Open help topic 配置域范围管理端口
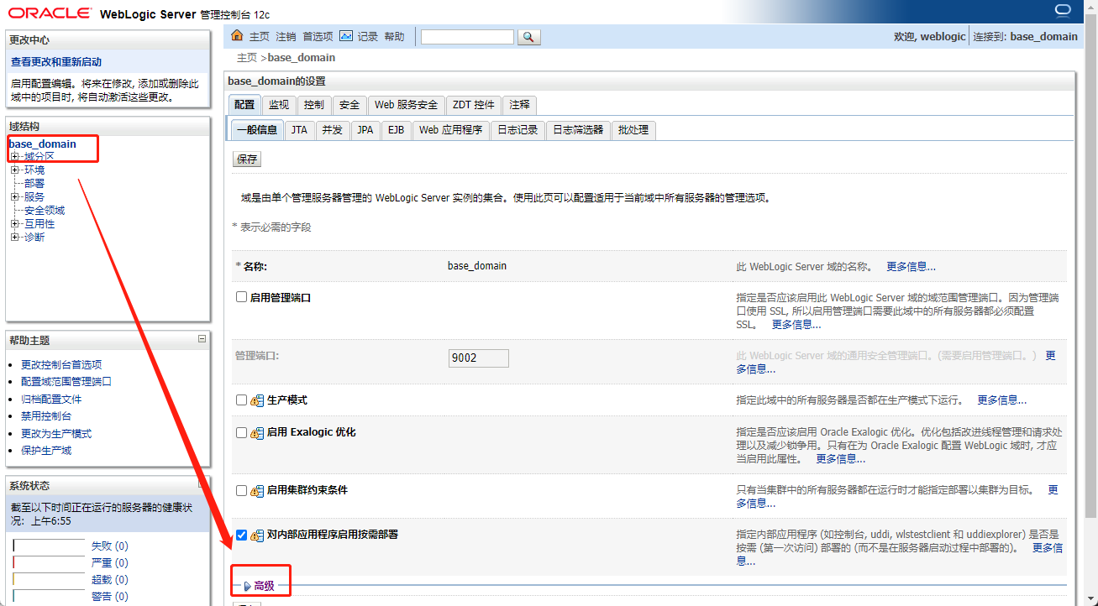The width and height of the screenshot is (1098, 606). 66,381
